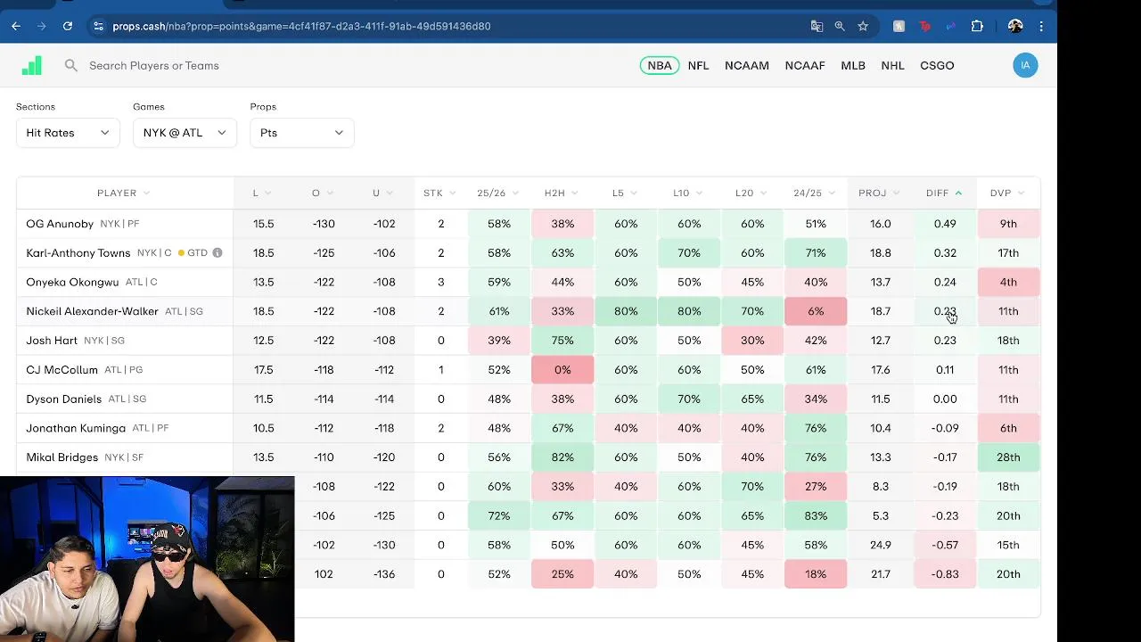
Task: Open CJ McCollum player row
Action: click(x=528, y=369)
